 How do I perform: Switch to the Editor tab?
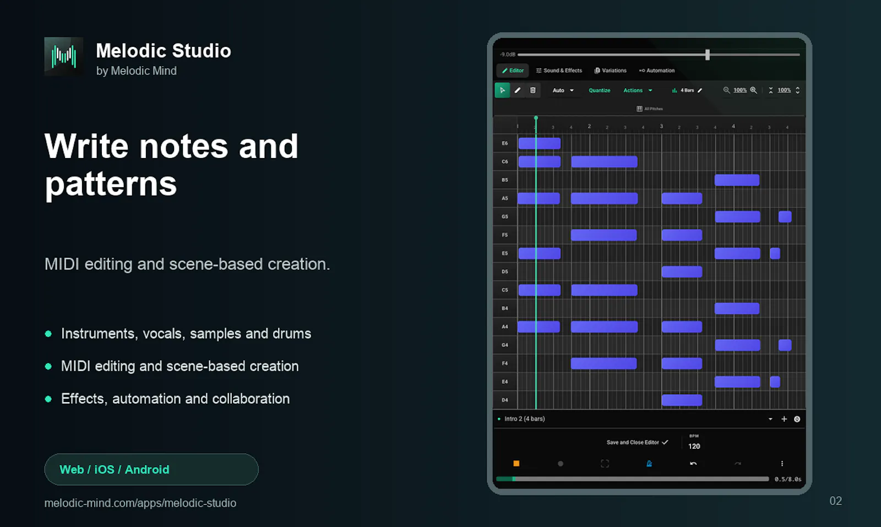point(513,70)
